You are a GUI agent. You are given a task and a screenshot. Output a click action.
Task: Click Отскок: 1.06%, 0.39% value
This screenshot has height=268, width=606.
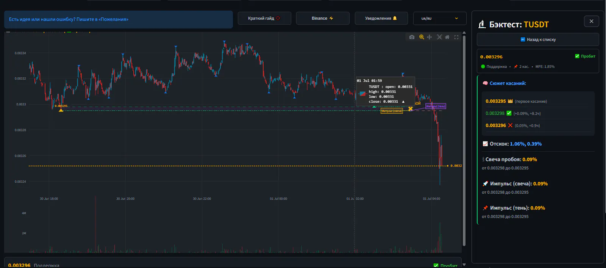point(526,144)
